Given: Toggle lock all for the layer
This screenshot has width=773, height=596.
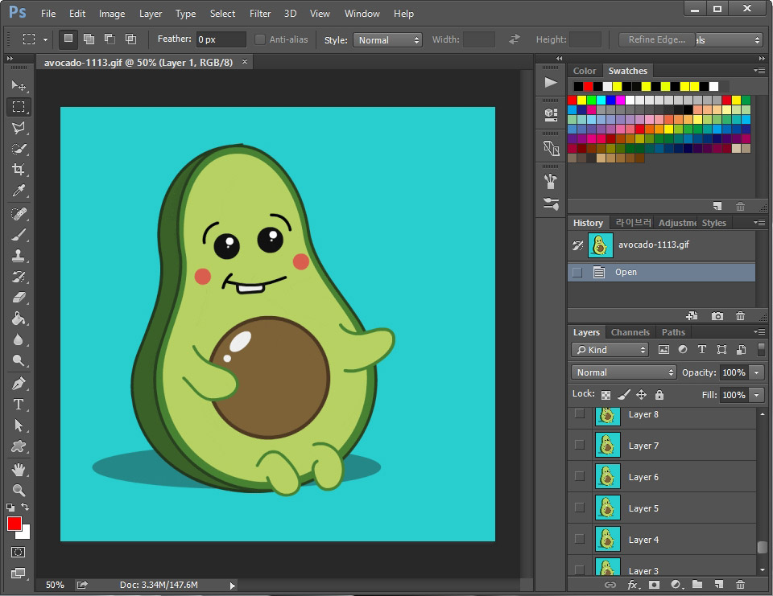Looking at the screenshot, I should 659,395.
